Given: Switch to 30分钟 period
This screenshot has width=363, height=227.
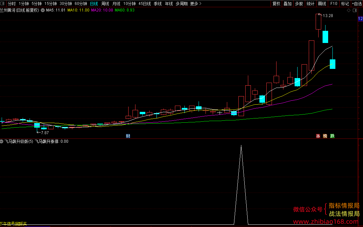Looking at the screenshot, I should click(66, 4).
